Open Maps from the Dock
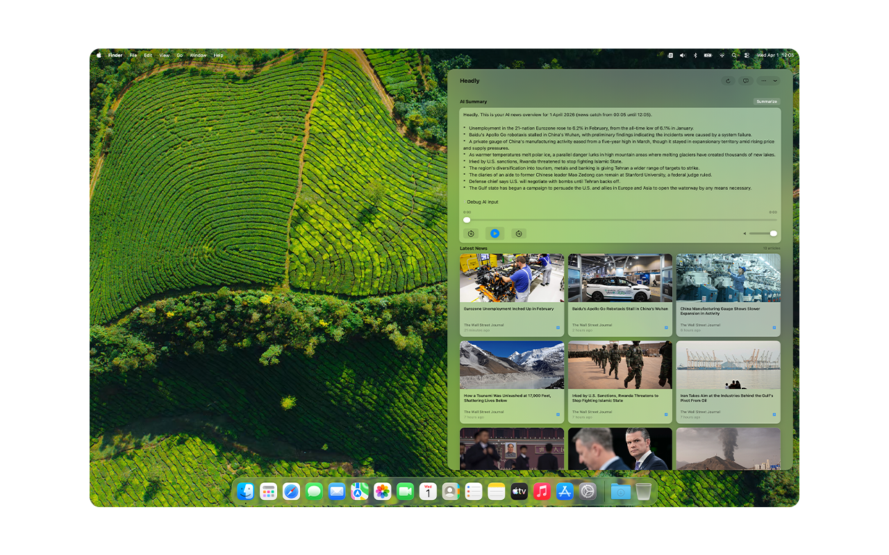 (x=360, y=491)
